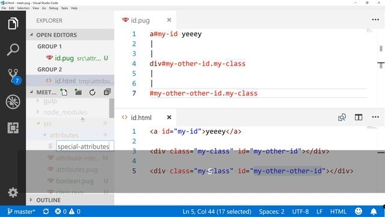Open the Explorer view in activity bar
385x217 pixels.
(x=13, y=24)
